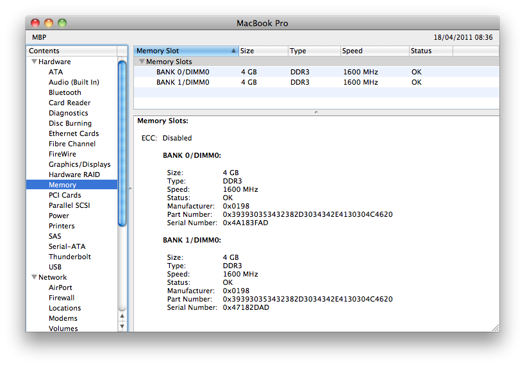
Task: Close the MacBook Pro window
Action: click(x=35, y=23)
